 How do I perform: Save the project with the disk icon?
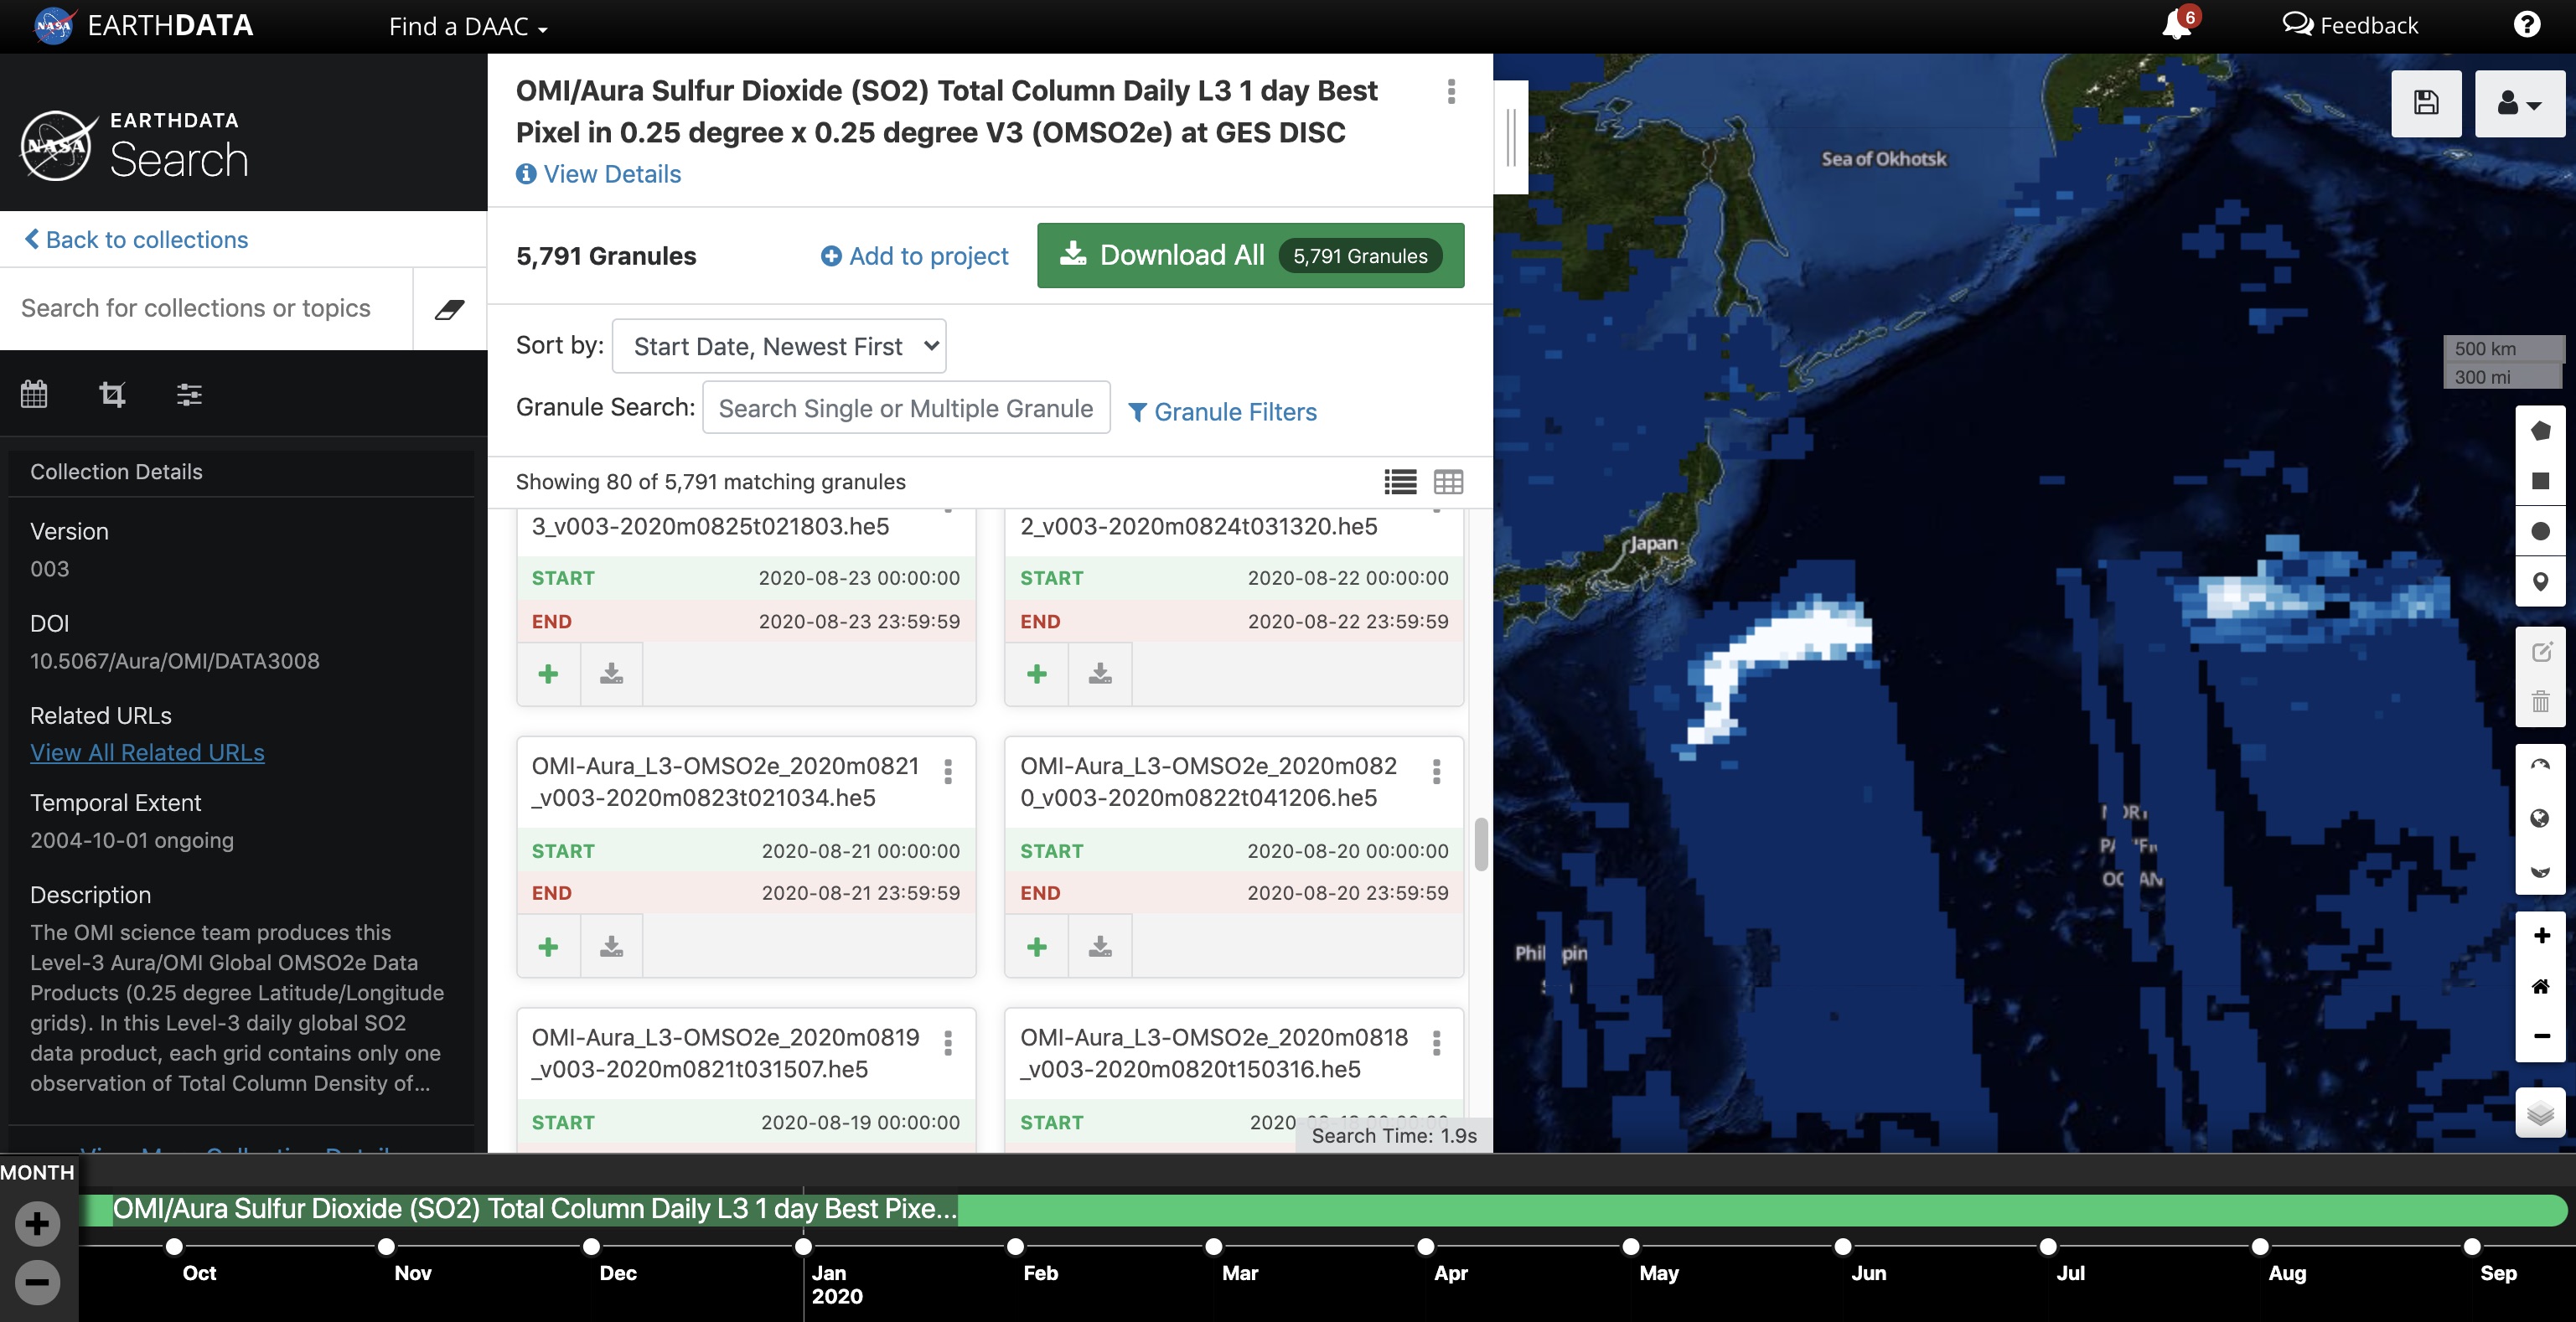(2426, 103)
